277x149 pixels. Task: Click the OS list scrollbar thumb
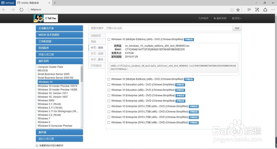(82, 74)
